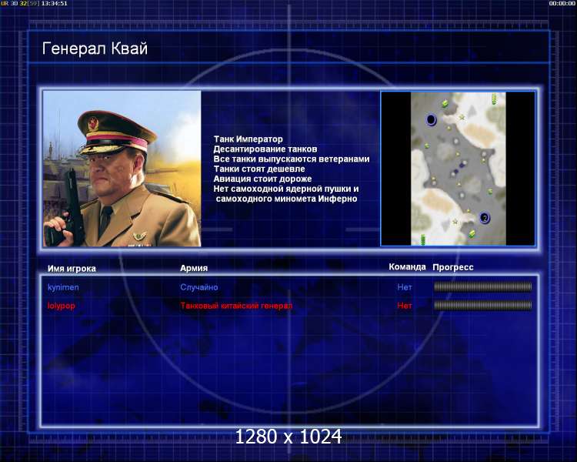Click the 'Нет' team value for loiypop
Image resolution: width=577 pixels, height=462 pixels.
405,306
